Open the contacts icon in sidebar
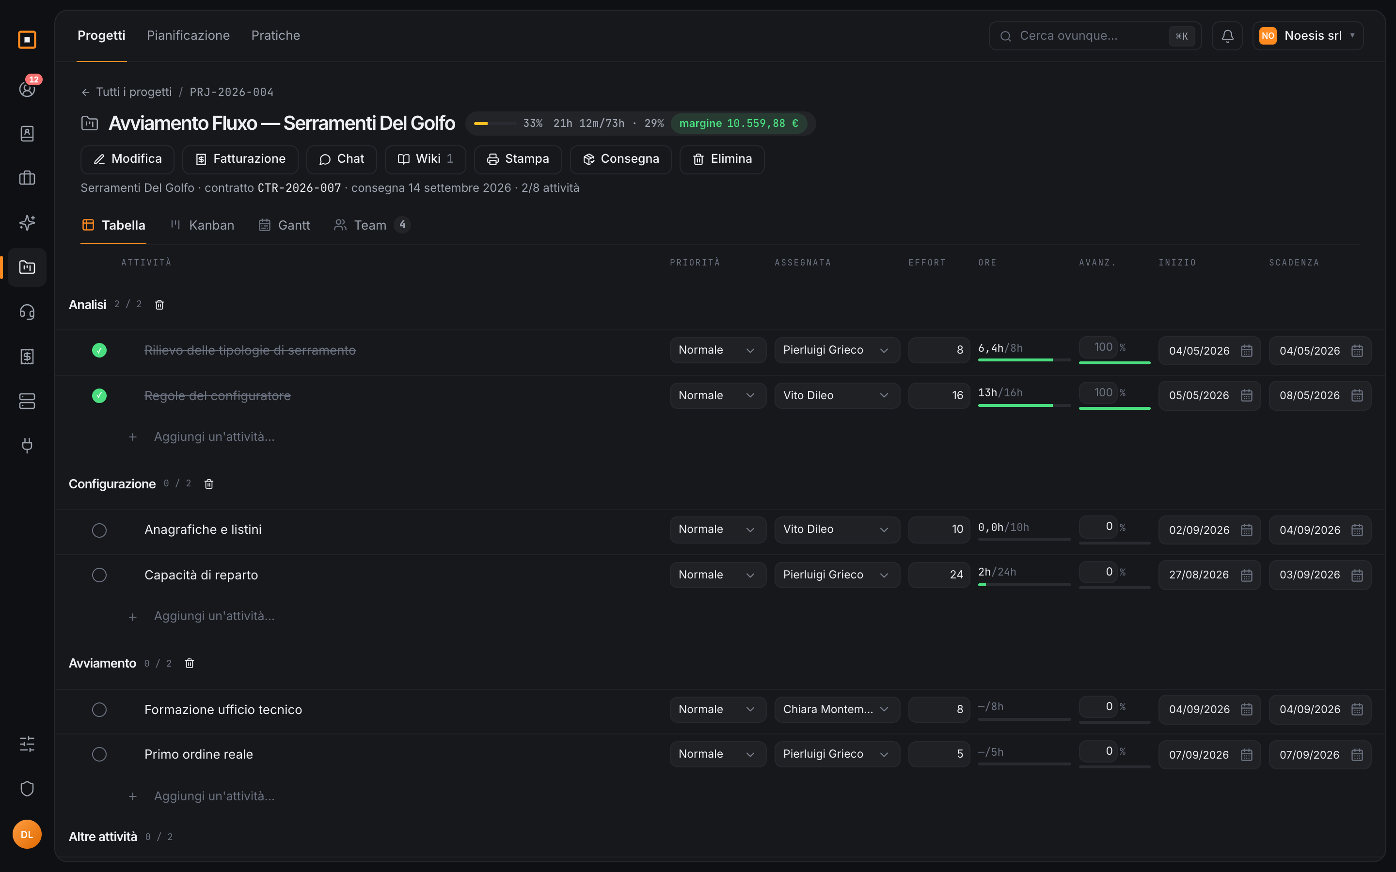The height and width of the screenshot is (872, 1396). click(27, 133)
